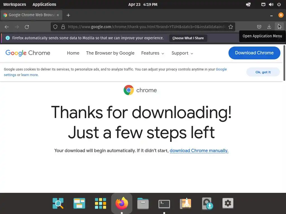
Task: Open Settings gear in dock
Action: [228, 203]
